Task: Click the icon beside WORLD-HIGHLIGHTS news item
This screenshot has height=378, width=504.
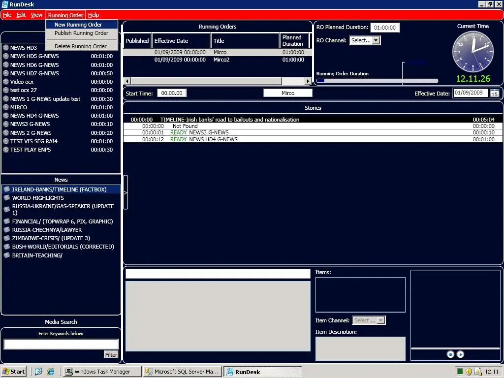Action: pos(6,198)
